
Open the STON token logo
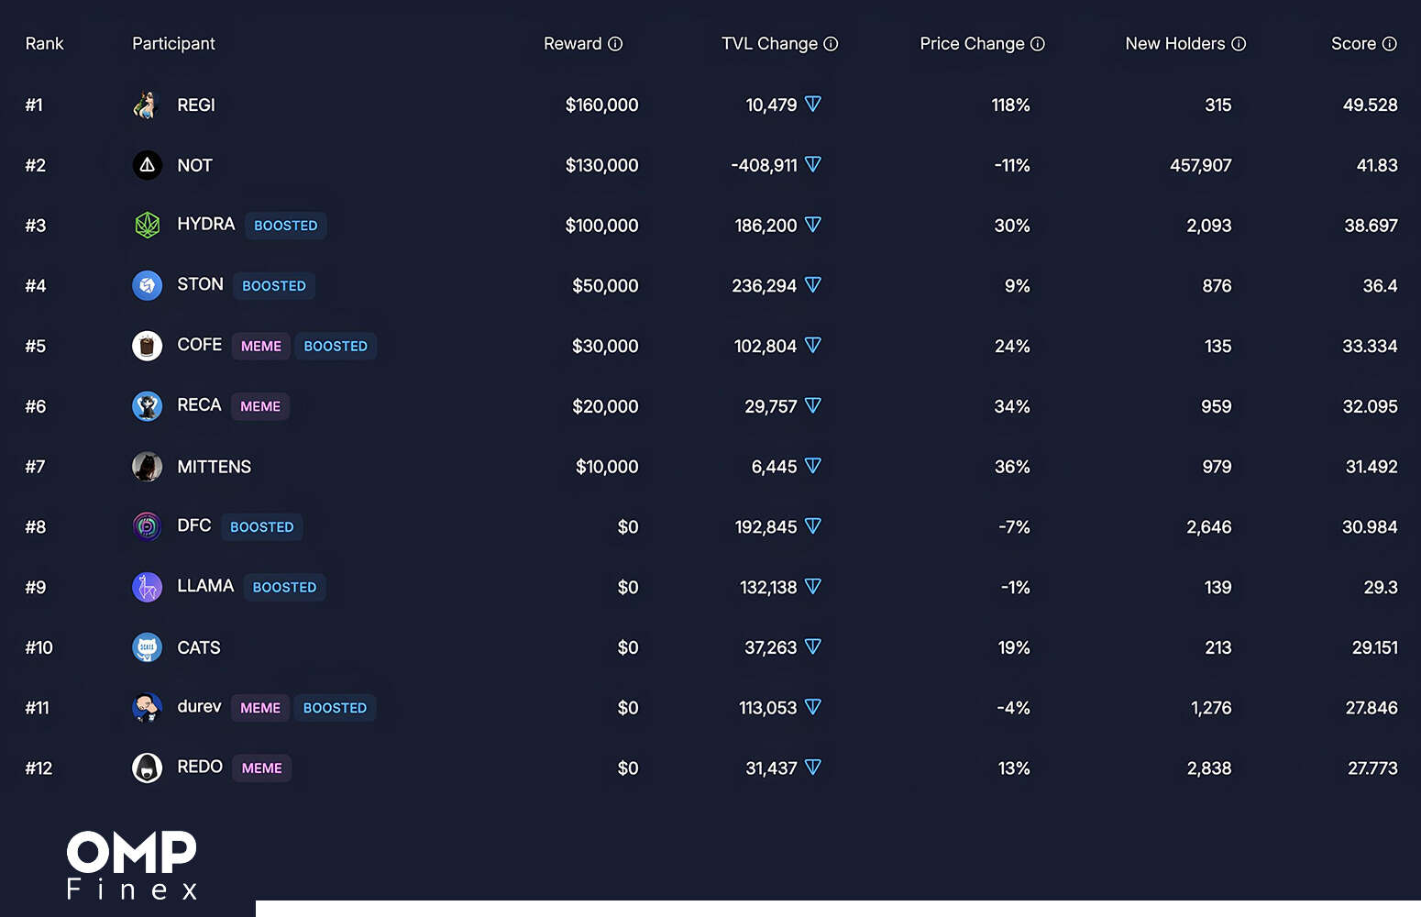point(148,286)
